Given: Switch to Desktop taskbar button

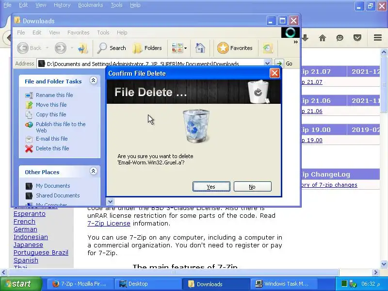Looking at the screenshot, I should 147,284.
